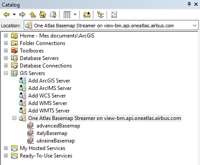Toggle the contents view grid icon

pos(67,15)
